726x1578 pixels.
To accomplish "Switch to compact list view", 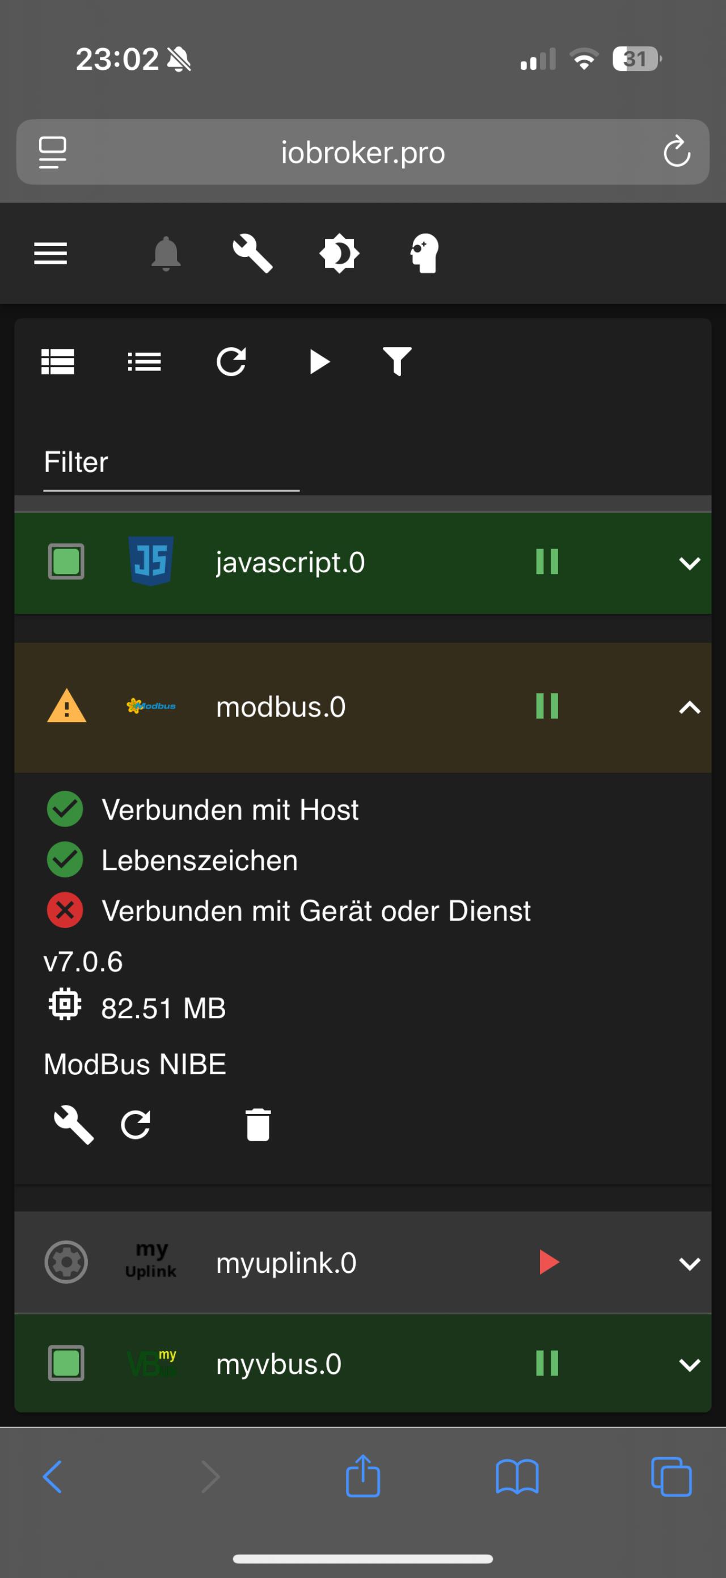I will [145, 361].
